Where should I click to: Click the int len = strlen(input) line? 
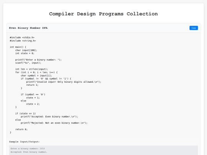(x=31, y=69)
